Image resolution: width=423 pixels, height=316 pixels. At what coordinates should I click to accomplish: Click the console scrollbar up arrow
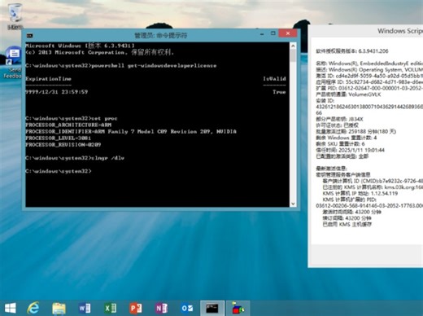pyautogui.click(x=293, y=46)
